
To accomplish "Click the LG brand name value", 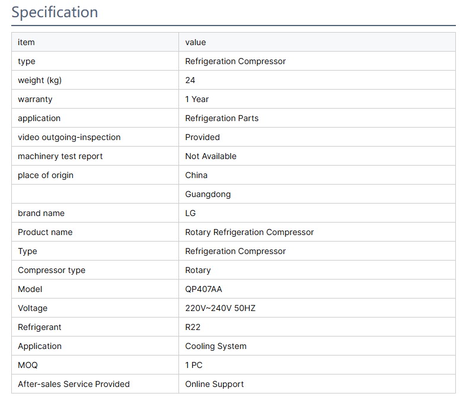I will [x=190, y=213].
